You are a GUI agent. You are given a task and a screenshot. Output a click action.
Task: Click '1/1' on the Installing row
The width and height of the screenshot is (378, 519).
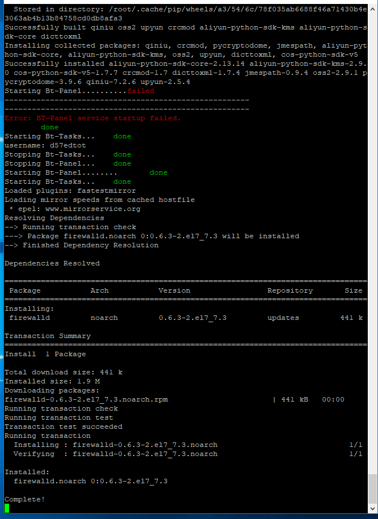(356, 445)
